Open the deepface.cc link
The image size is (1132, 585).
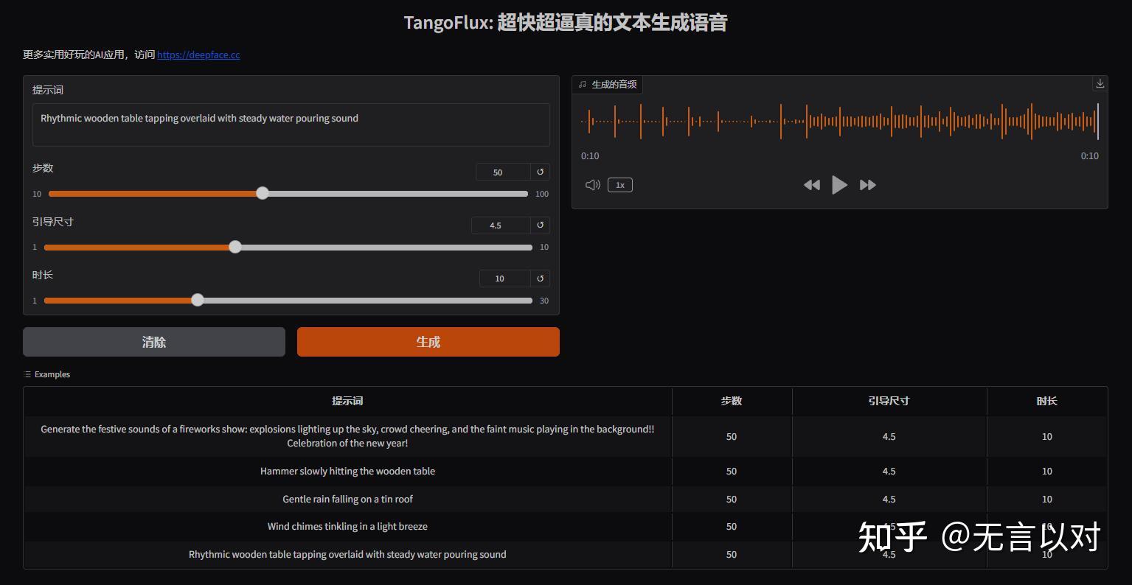point(198,55)
